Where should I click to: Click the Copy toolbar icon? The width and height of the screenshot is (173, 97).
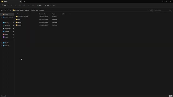[x=16, y=5]
